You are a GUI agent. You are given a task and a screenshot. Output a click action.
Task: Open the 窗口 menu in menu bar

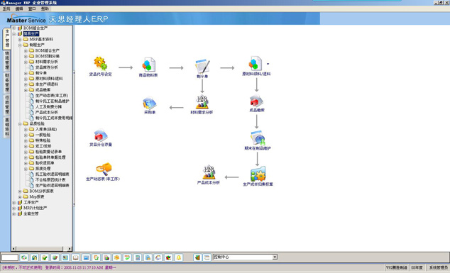point(32,9)
